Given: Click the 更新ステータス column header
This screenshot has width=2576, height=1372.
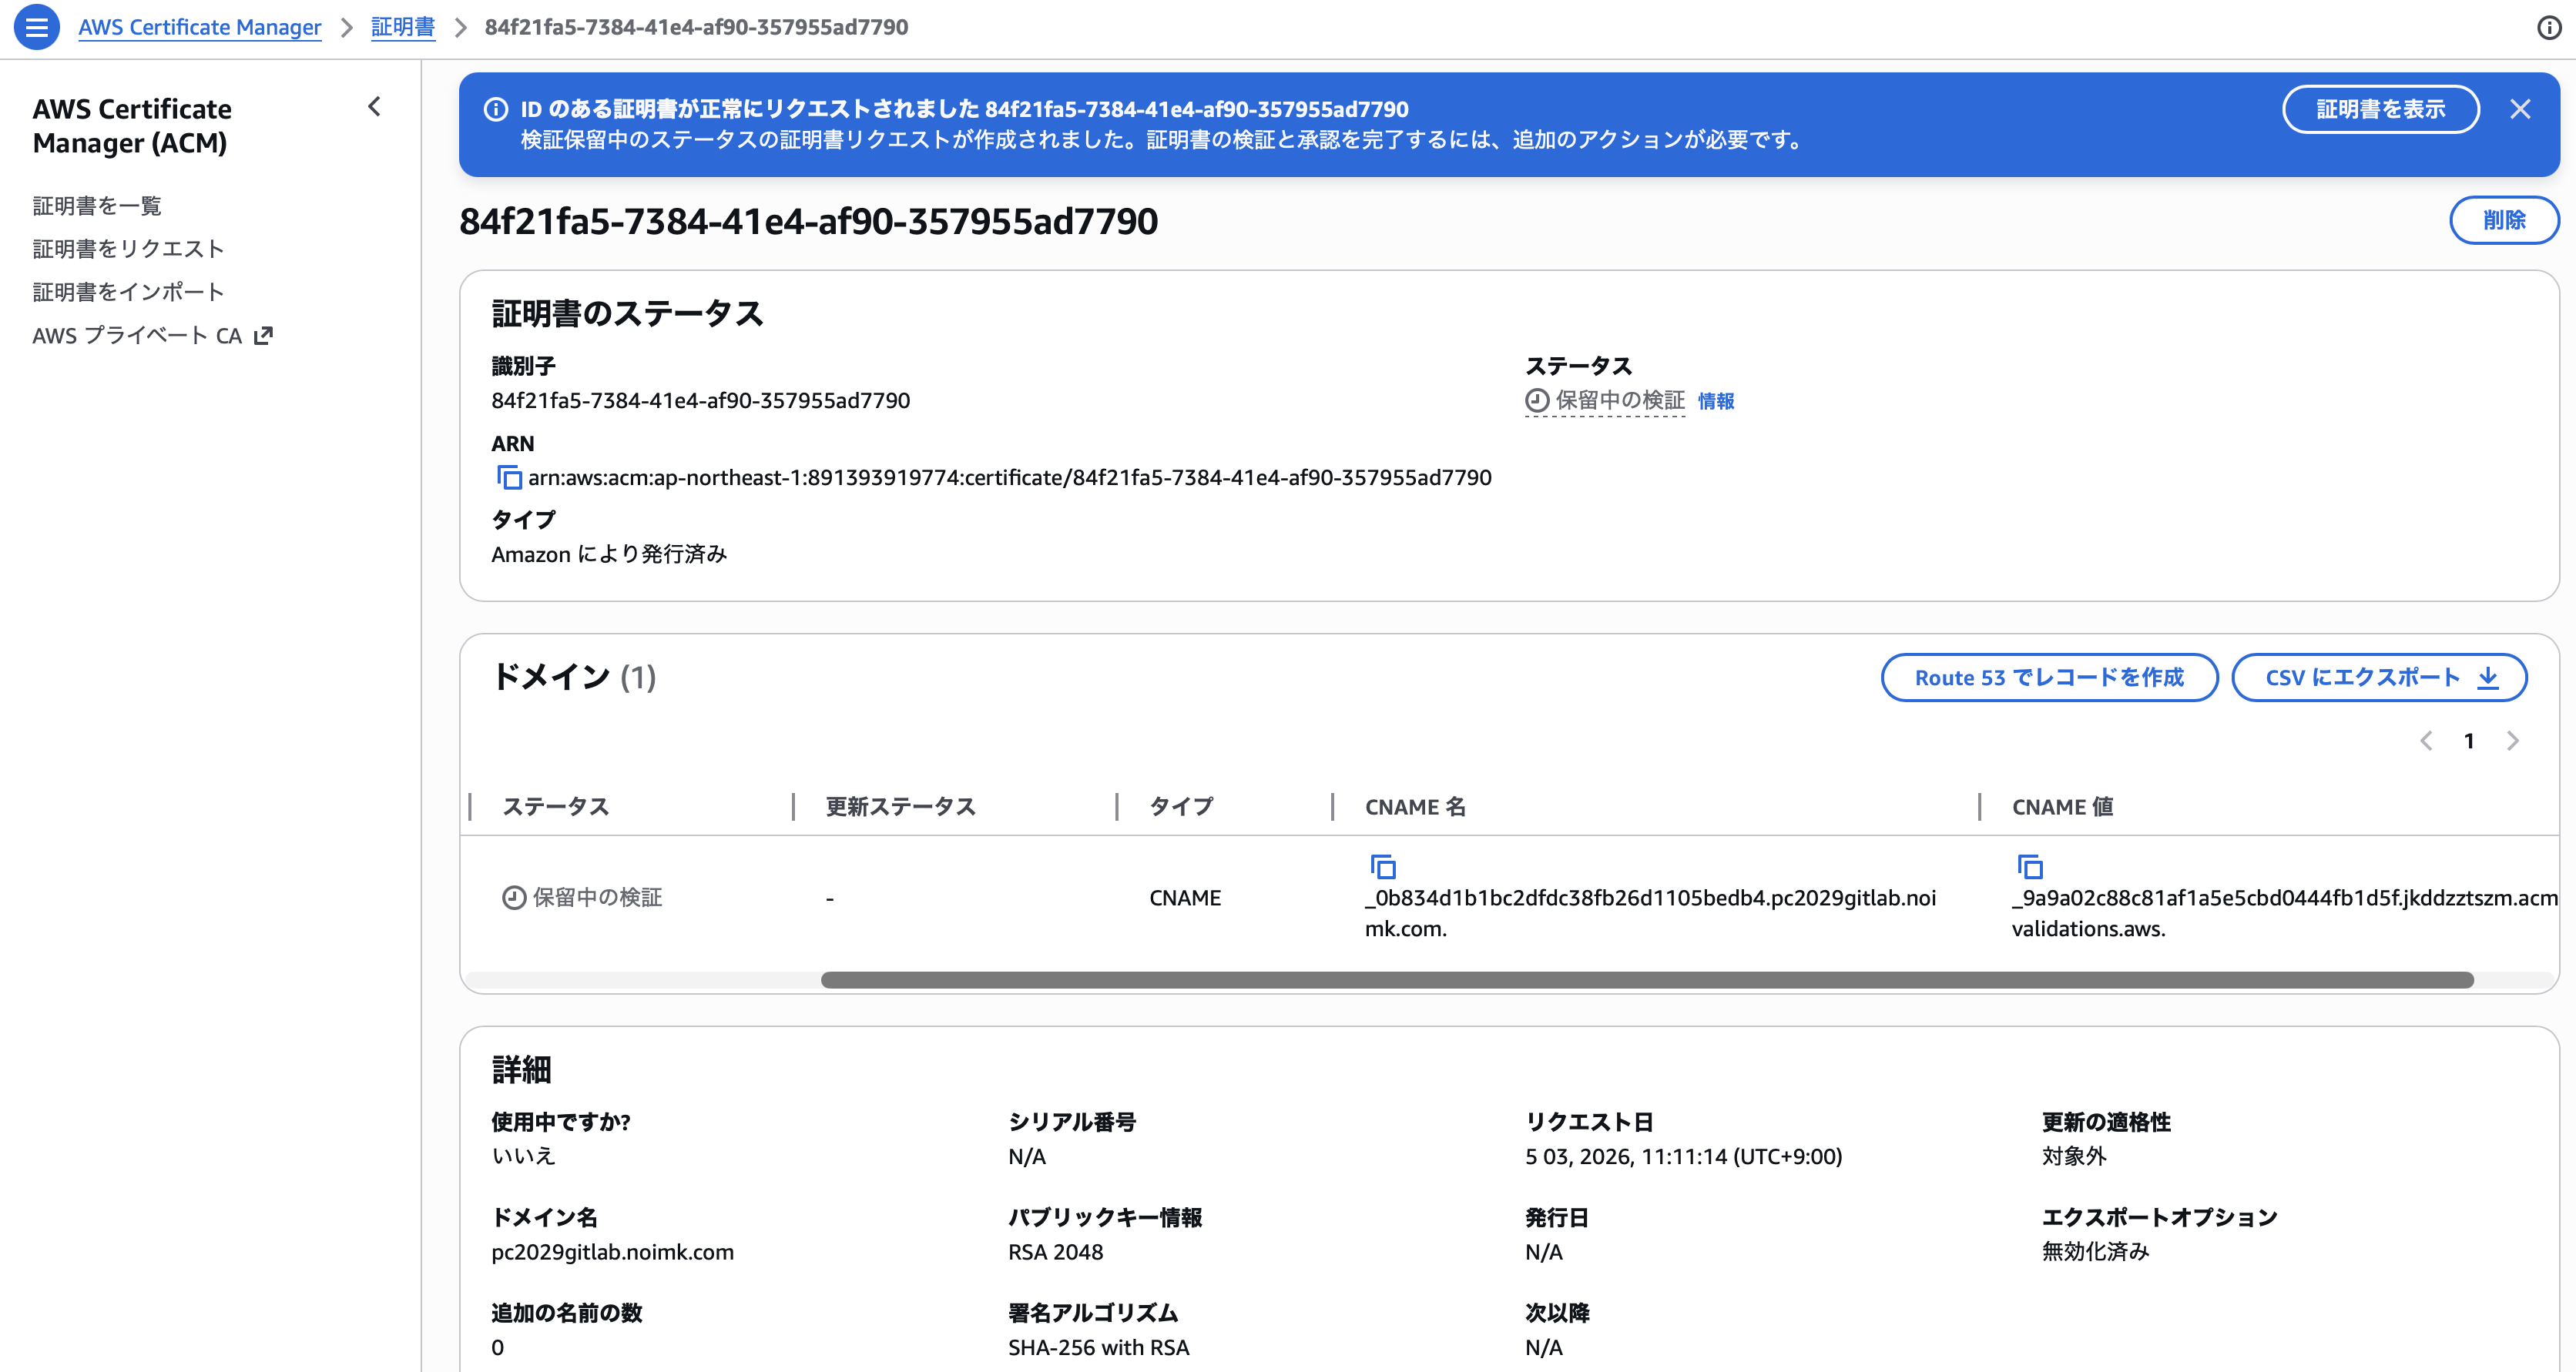Looking at the screenshot, I should click(x=900, y=806).
